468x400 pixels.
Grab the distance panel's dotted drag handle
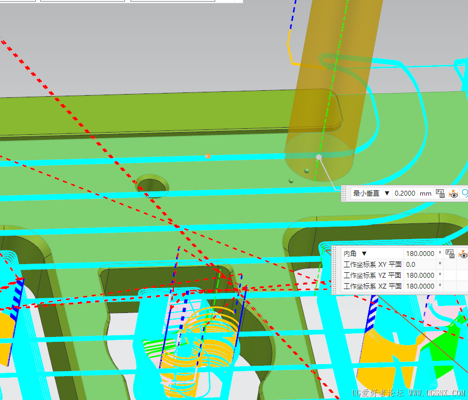coord(345,193)
